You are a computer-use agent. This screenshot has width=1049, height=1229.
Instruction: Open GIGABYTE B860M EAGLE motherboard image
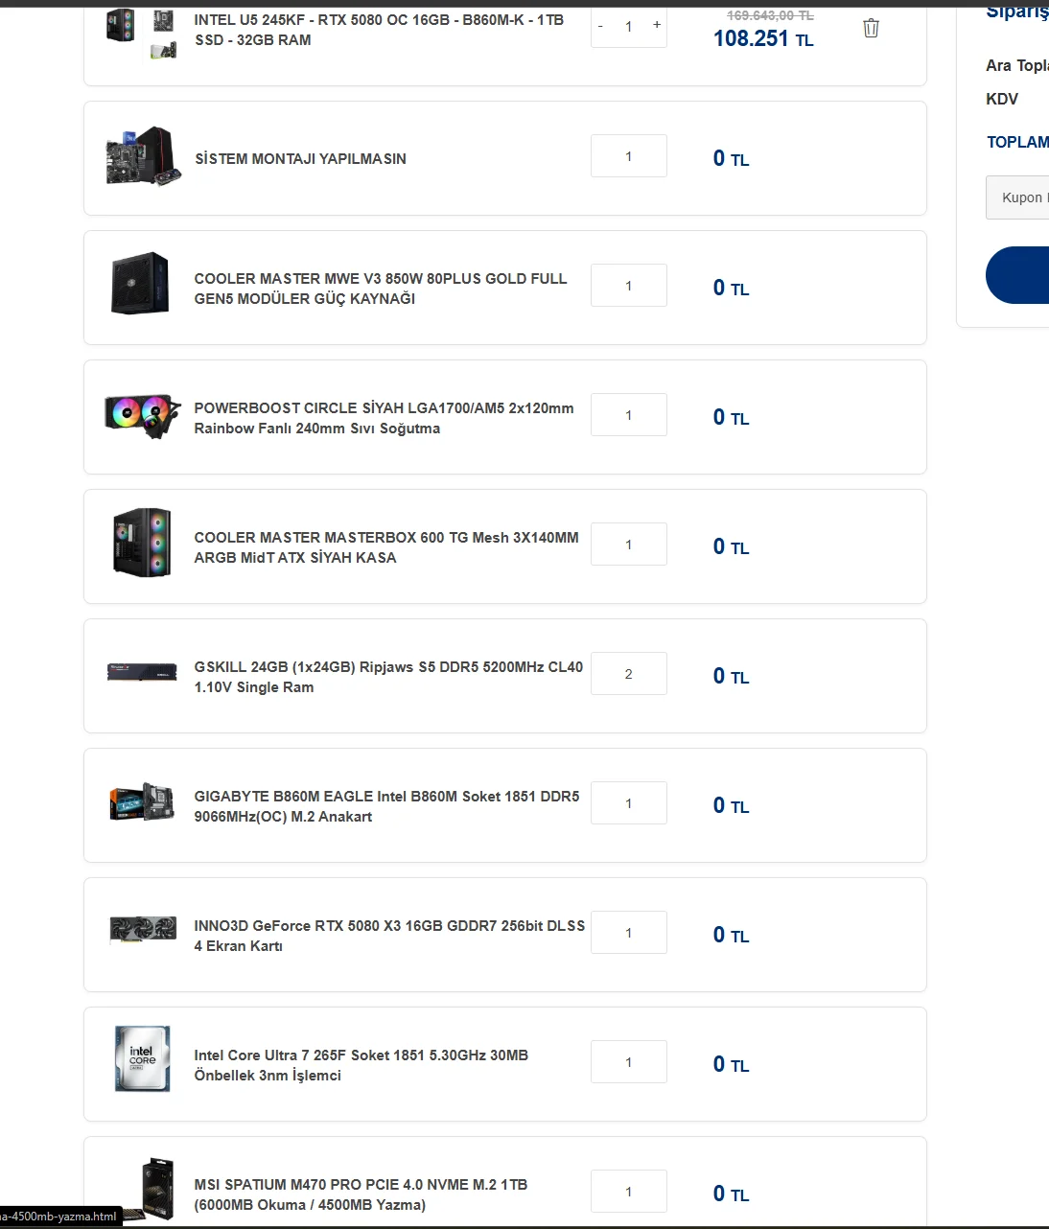tap(143, 802)
